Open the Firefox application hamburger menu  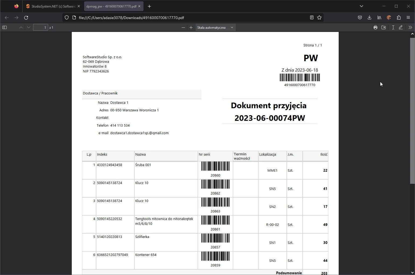(x=408, y=17)
